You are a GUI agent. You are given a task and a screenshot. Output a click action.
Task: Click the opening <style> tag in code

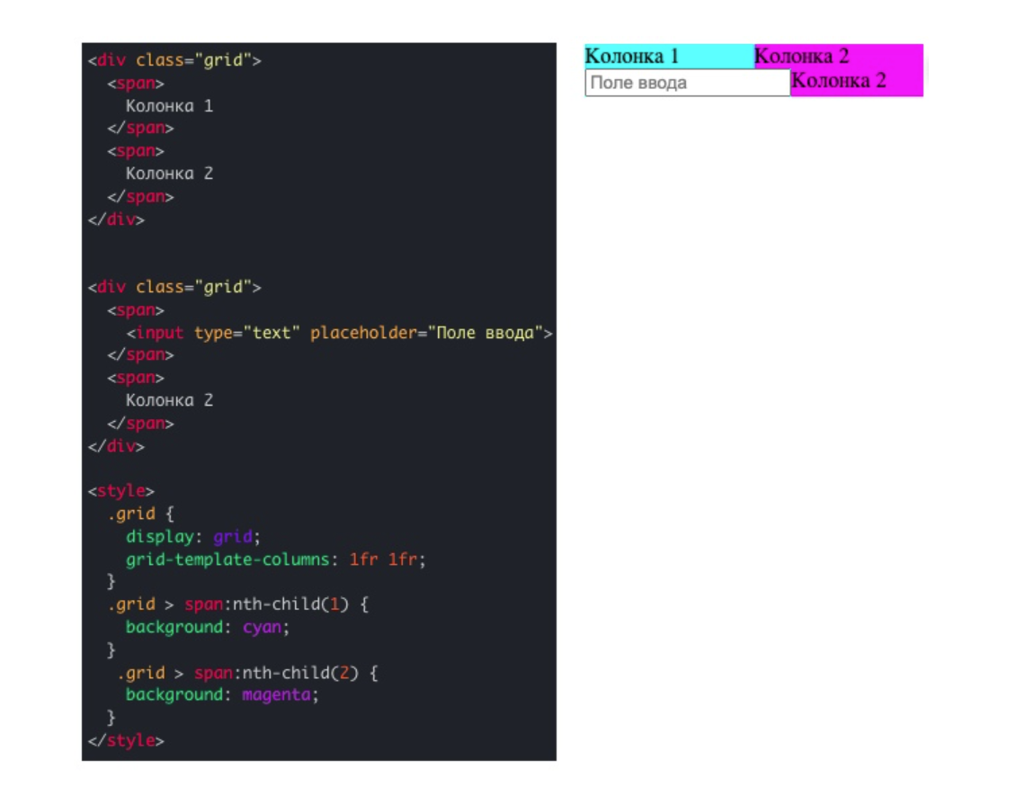point(121,490)
